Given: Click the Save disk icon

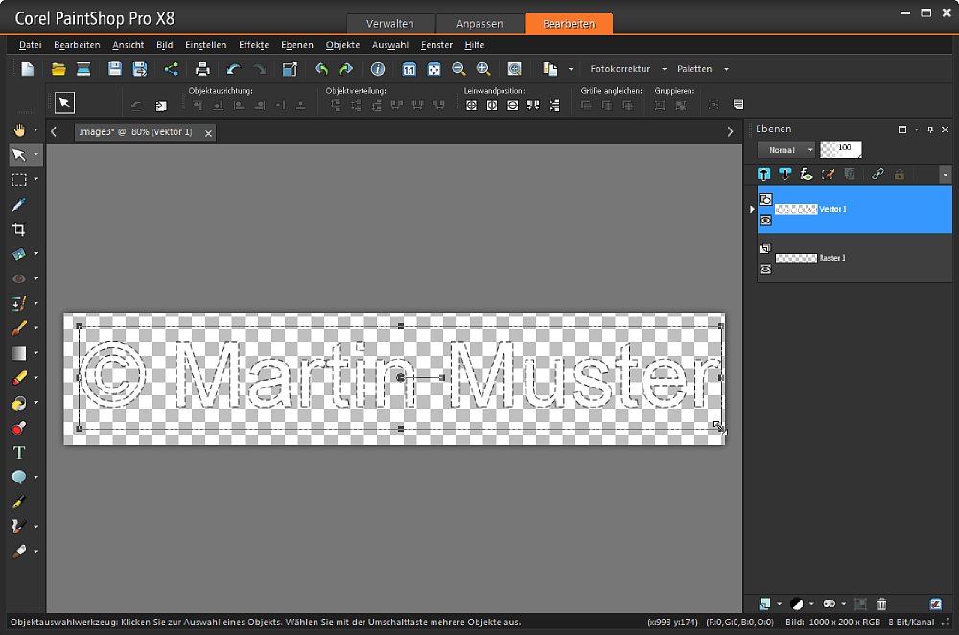Looking at the screenshot, I should point(114,69).
